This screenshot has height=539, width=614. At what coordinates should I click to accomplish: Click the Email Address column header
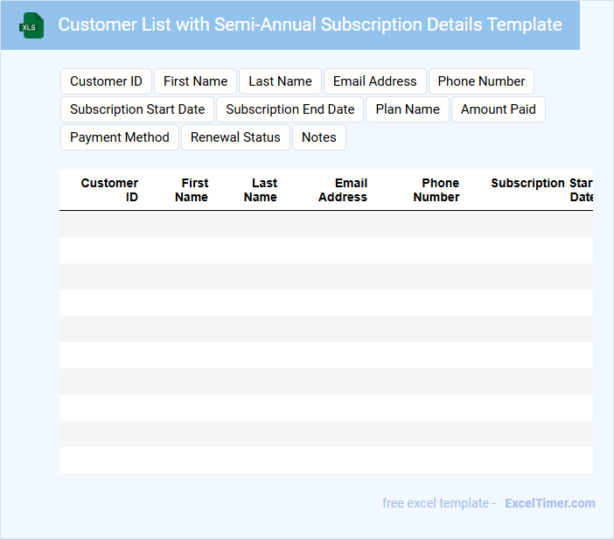343,190
